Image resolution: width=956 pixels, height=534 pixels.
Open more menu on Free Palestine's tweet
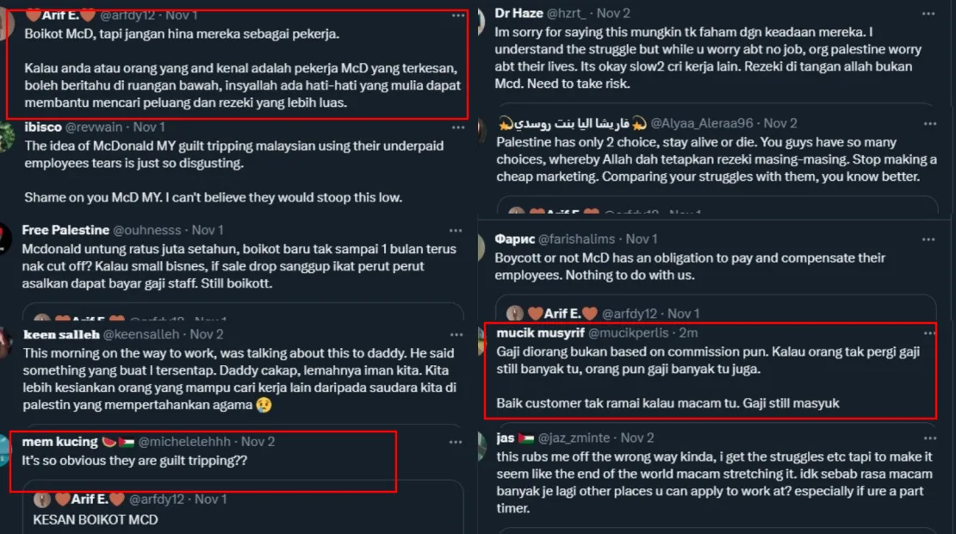[x=456, y=231]
